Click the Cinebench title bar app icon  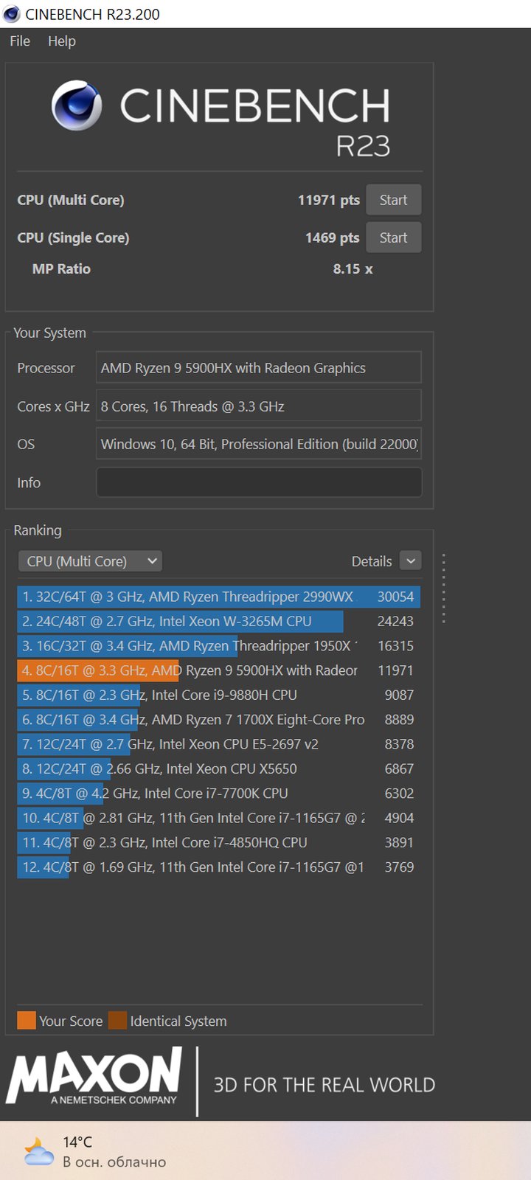click(11, 14)
